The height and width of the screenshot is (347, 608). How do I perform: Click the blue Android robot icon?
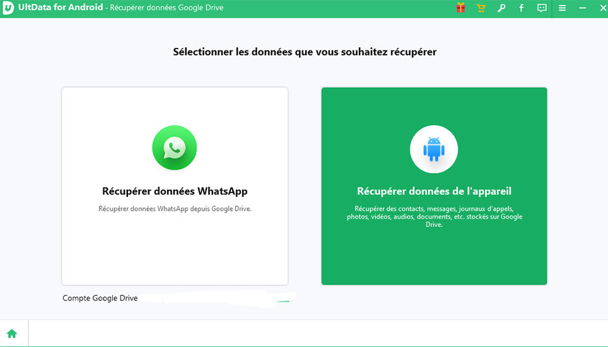(x=434, y=150)
